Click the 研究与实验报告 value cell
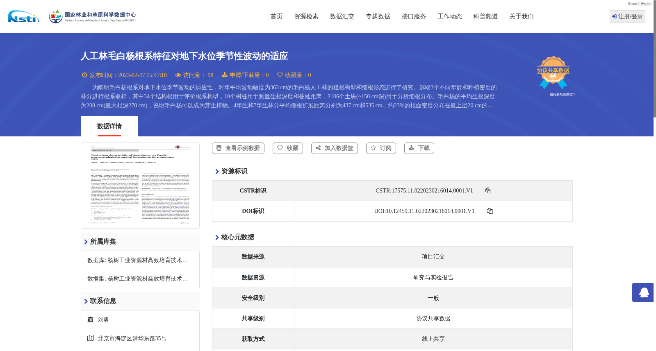This screenshot has width=656, height=351. tap(433, 278)
